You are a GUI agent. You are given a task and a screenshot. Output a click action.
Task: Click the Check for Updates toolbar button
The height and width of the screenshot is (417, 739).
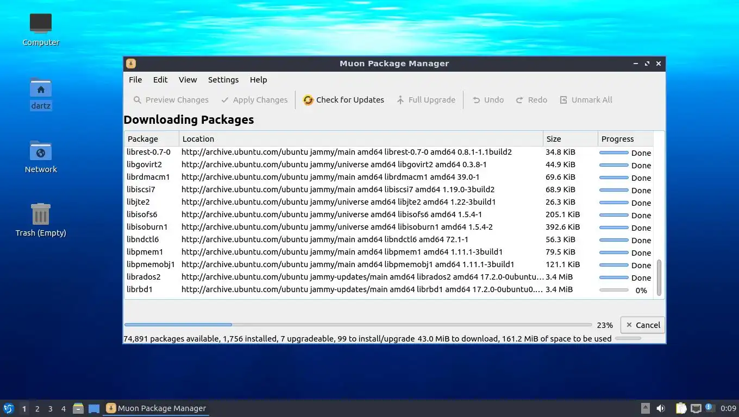[343, 100]
